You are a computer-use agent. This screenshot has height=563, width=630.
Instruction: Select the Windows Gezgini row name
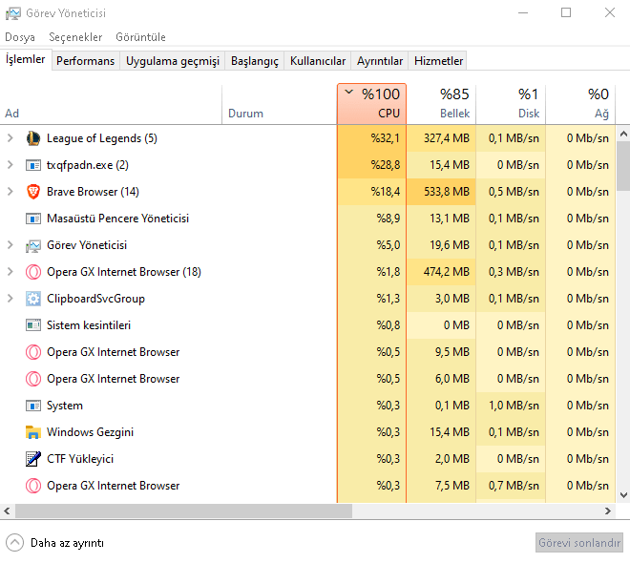90,432
